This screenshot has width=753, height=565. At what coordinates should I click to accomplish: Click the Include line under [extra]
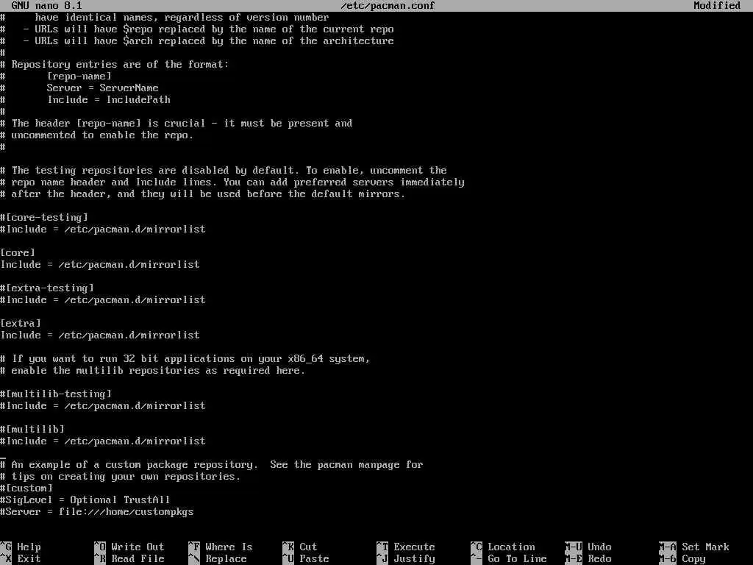[100, 335]
